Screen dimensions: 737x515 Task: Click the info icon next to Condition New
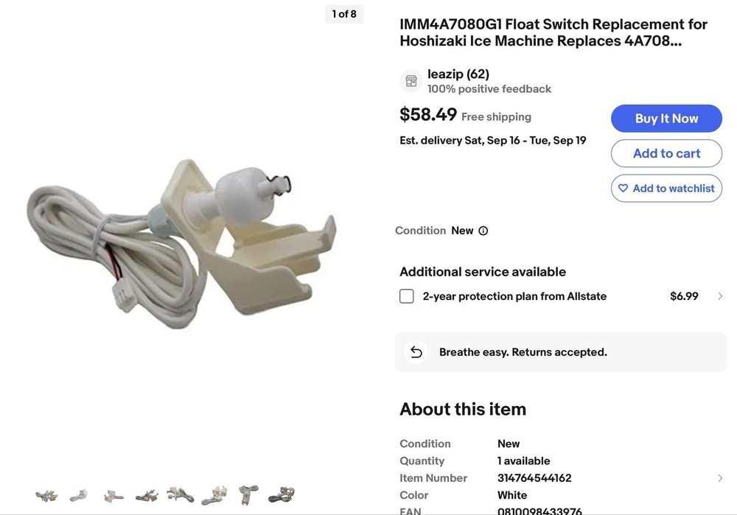tap(483, 231)
